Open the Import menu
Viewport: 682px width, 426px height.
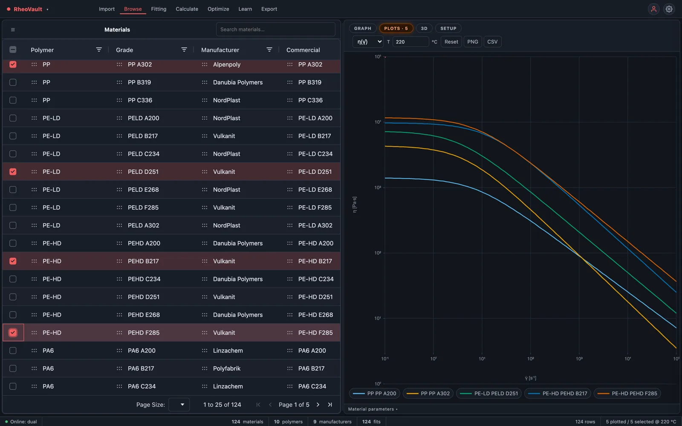coord(107,9)
